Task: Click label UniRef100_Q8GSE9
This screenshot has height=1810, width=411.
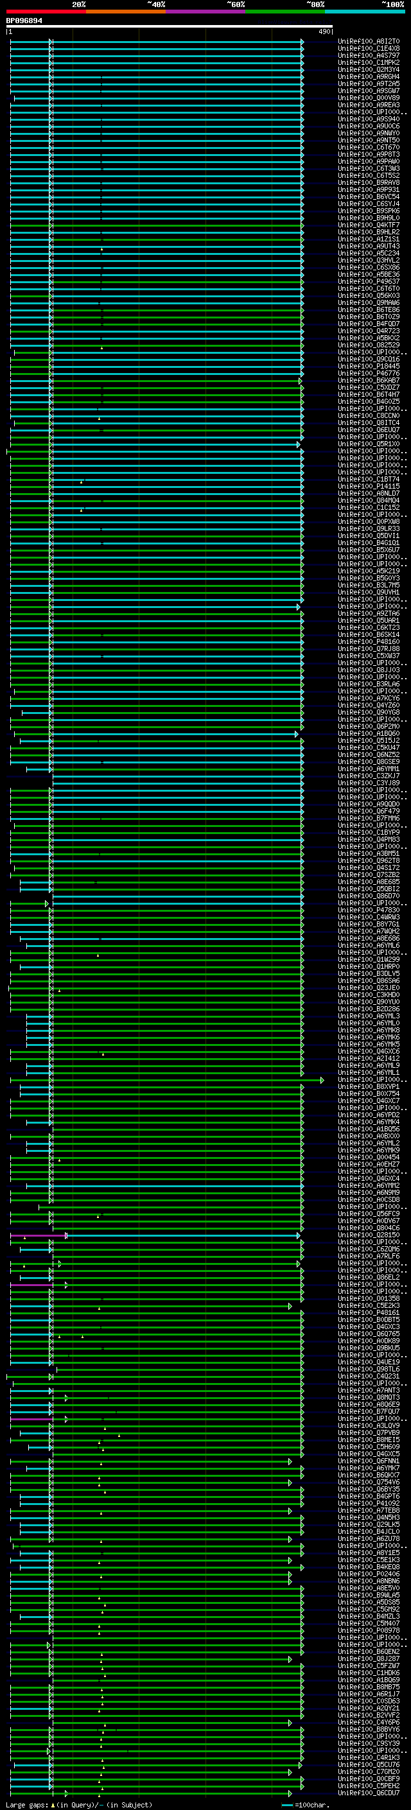Action: pyautogui.click(x=369, y=761)
